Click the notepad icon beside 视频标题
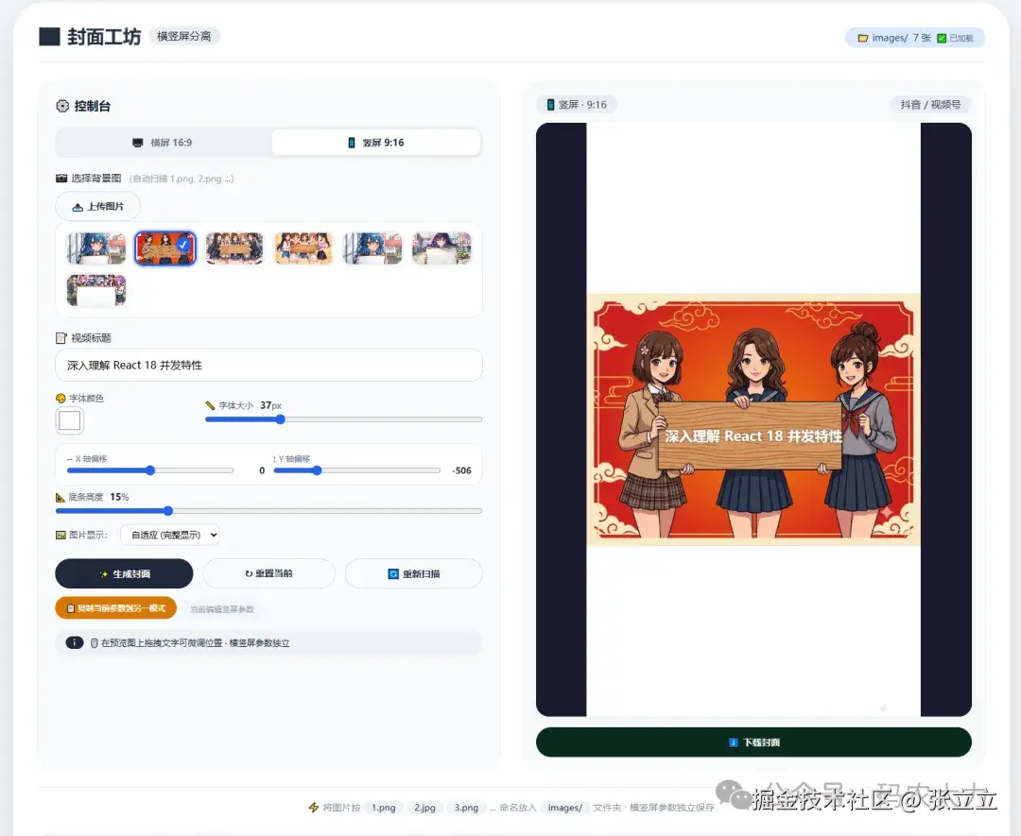 (61, 338)
